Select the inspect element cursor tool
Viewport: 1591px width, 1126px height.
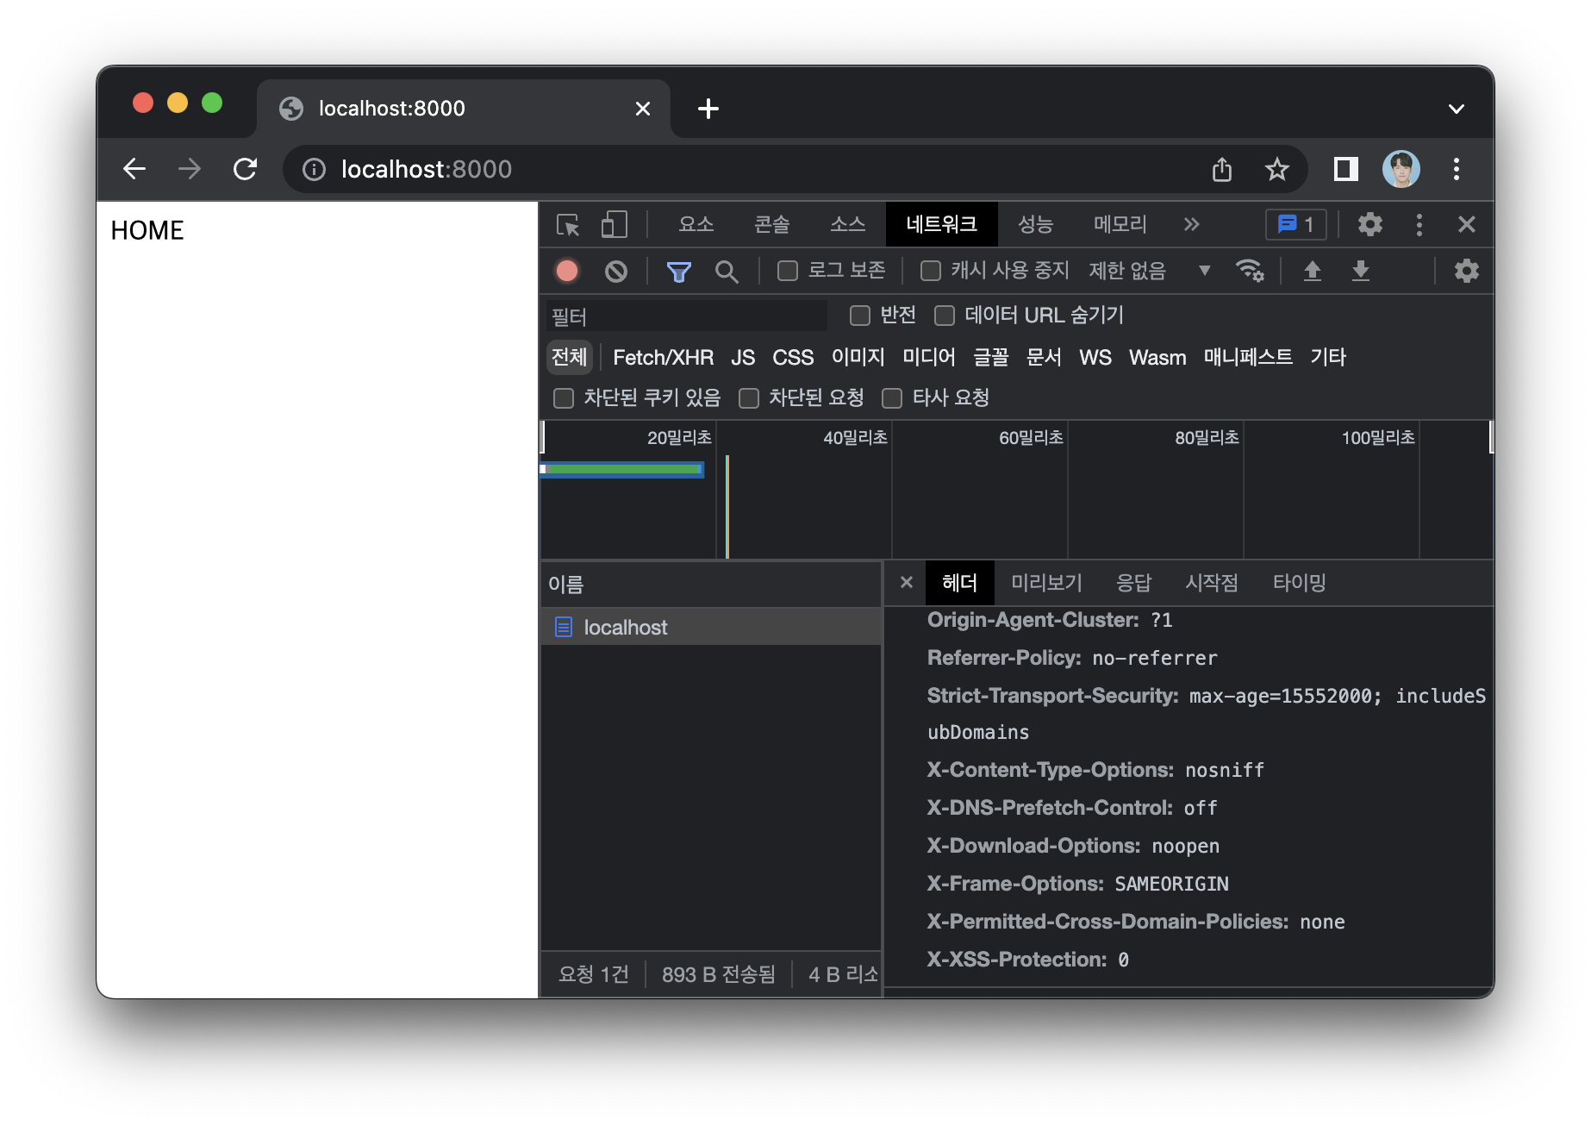568,224
